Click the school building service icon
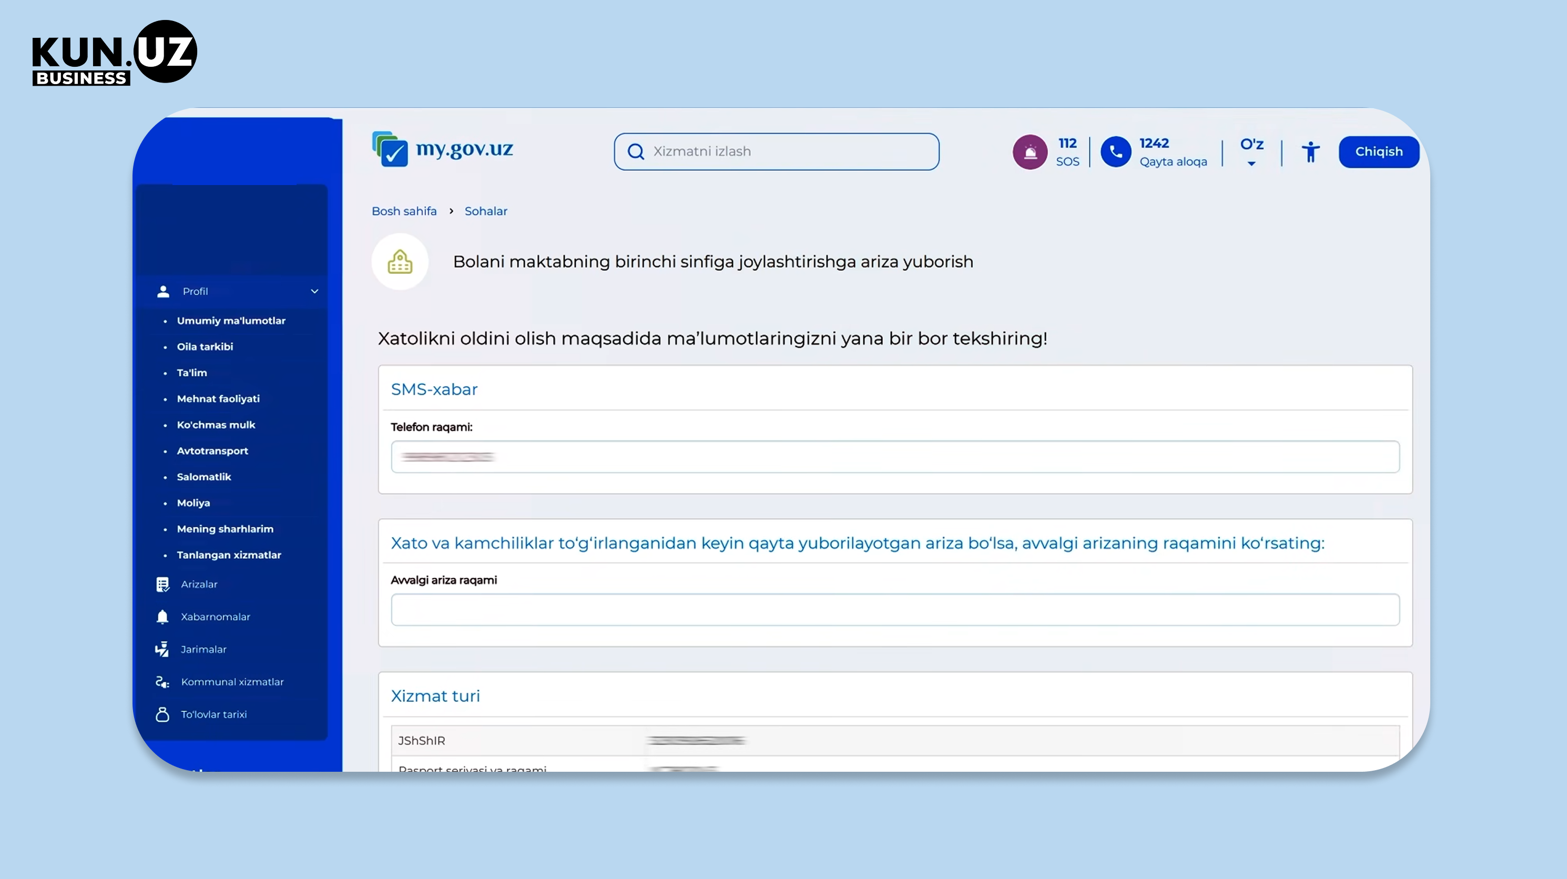Image resolution: width=1567 pixels, height=879 pixels. coord(400,262)
